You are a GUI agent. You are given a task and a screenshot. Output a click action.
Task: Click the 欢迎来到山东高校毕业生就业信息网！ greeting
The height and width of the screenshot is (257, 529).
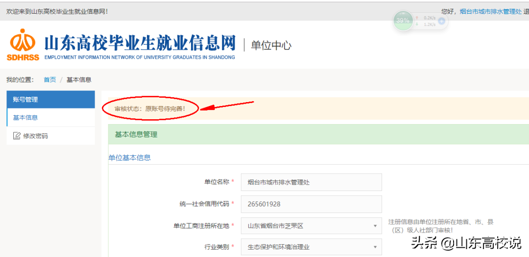click(x=57, y=11)
